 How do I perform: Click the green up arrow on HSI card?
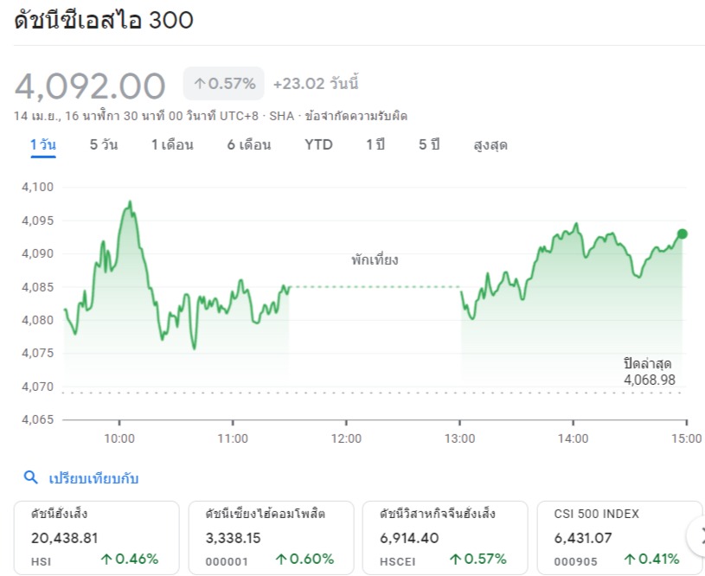click(x=106, y=559)
